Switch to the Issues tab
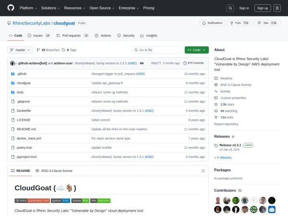 pyautogui.click(x=39, y=36)
